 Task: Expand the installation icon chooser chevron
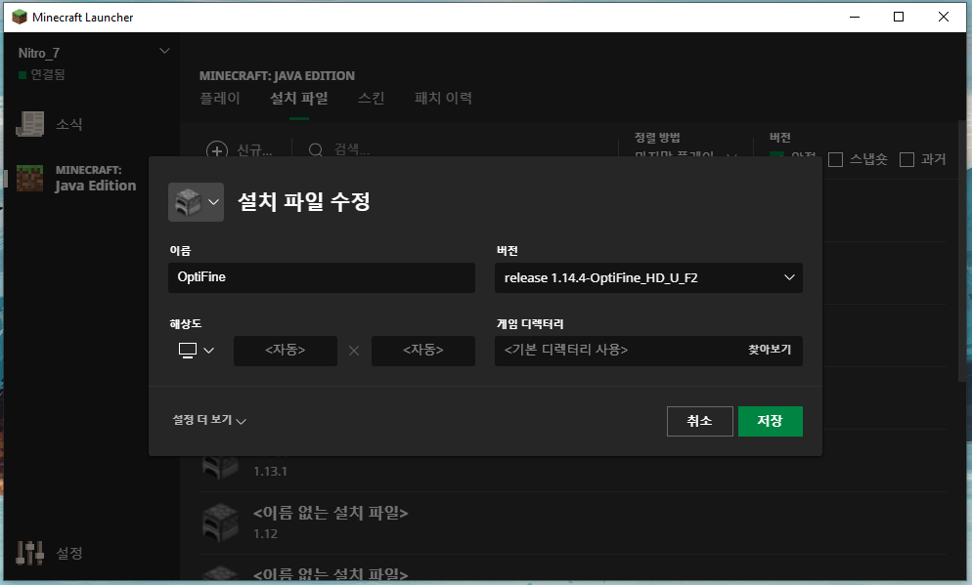214,202
